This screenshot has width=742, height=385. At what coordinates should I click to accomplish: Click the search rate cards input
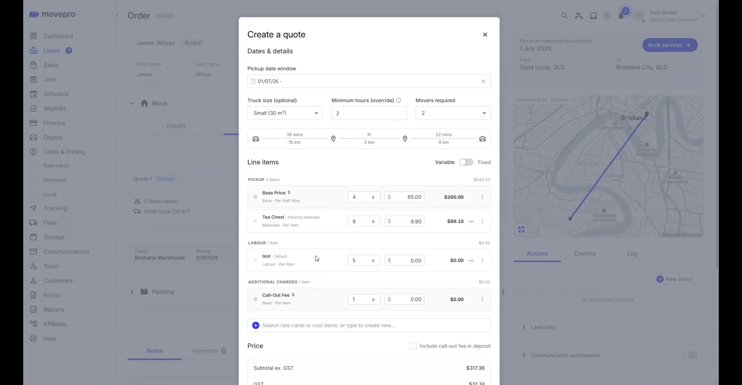[369, 326]
